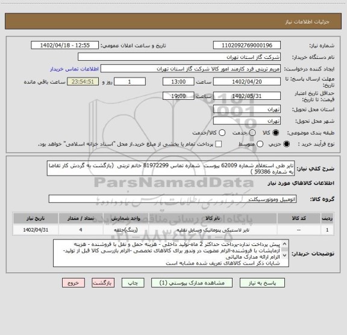Click the general need description text box
This screenshot has height=335, width=347.
pos(170,168)
